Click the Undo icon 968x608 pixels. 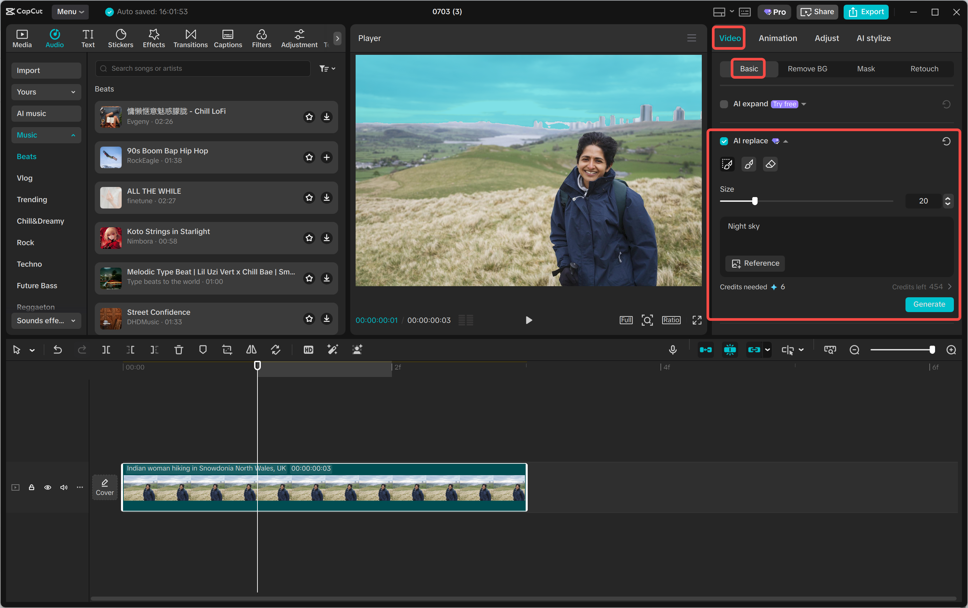58,350
